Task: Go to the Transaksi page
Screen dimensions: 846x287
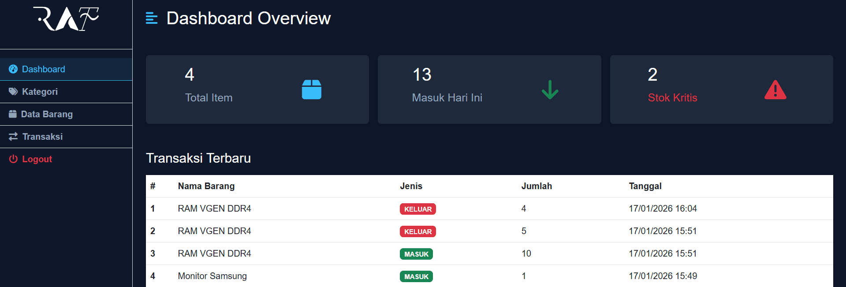Action: (42, 137)
